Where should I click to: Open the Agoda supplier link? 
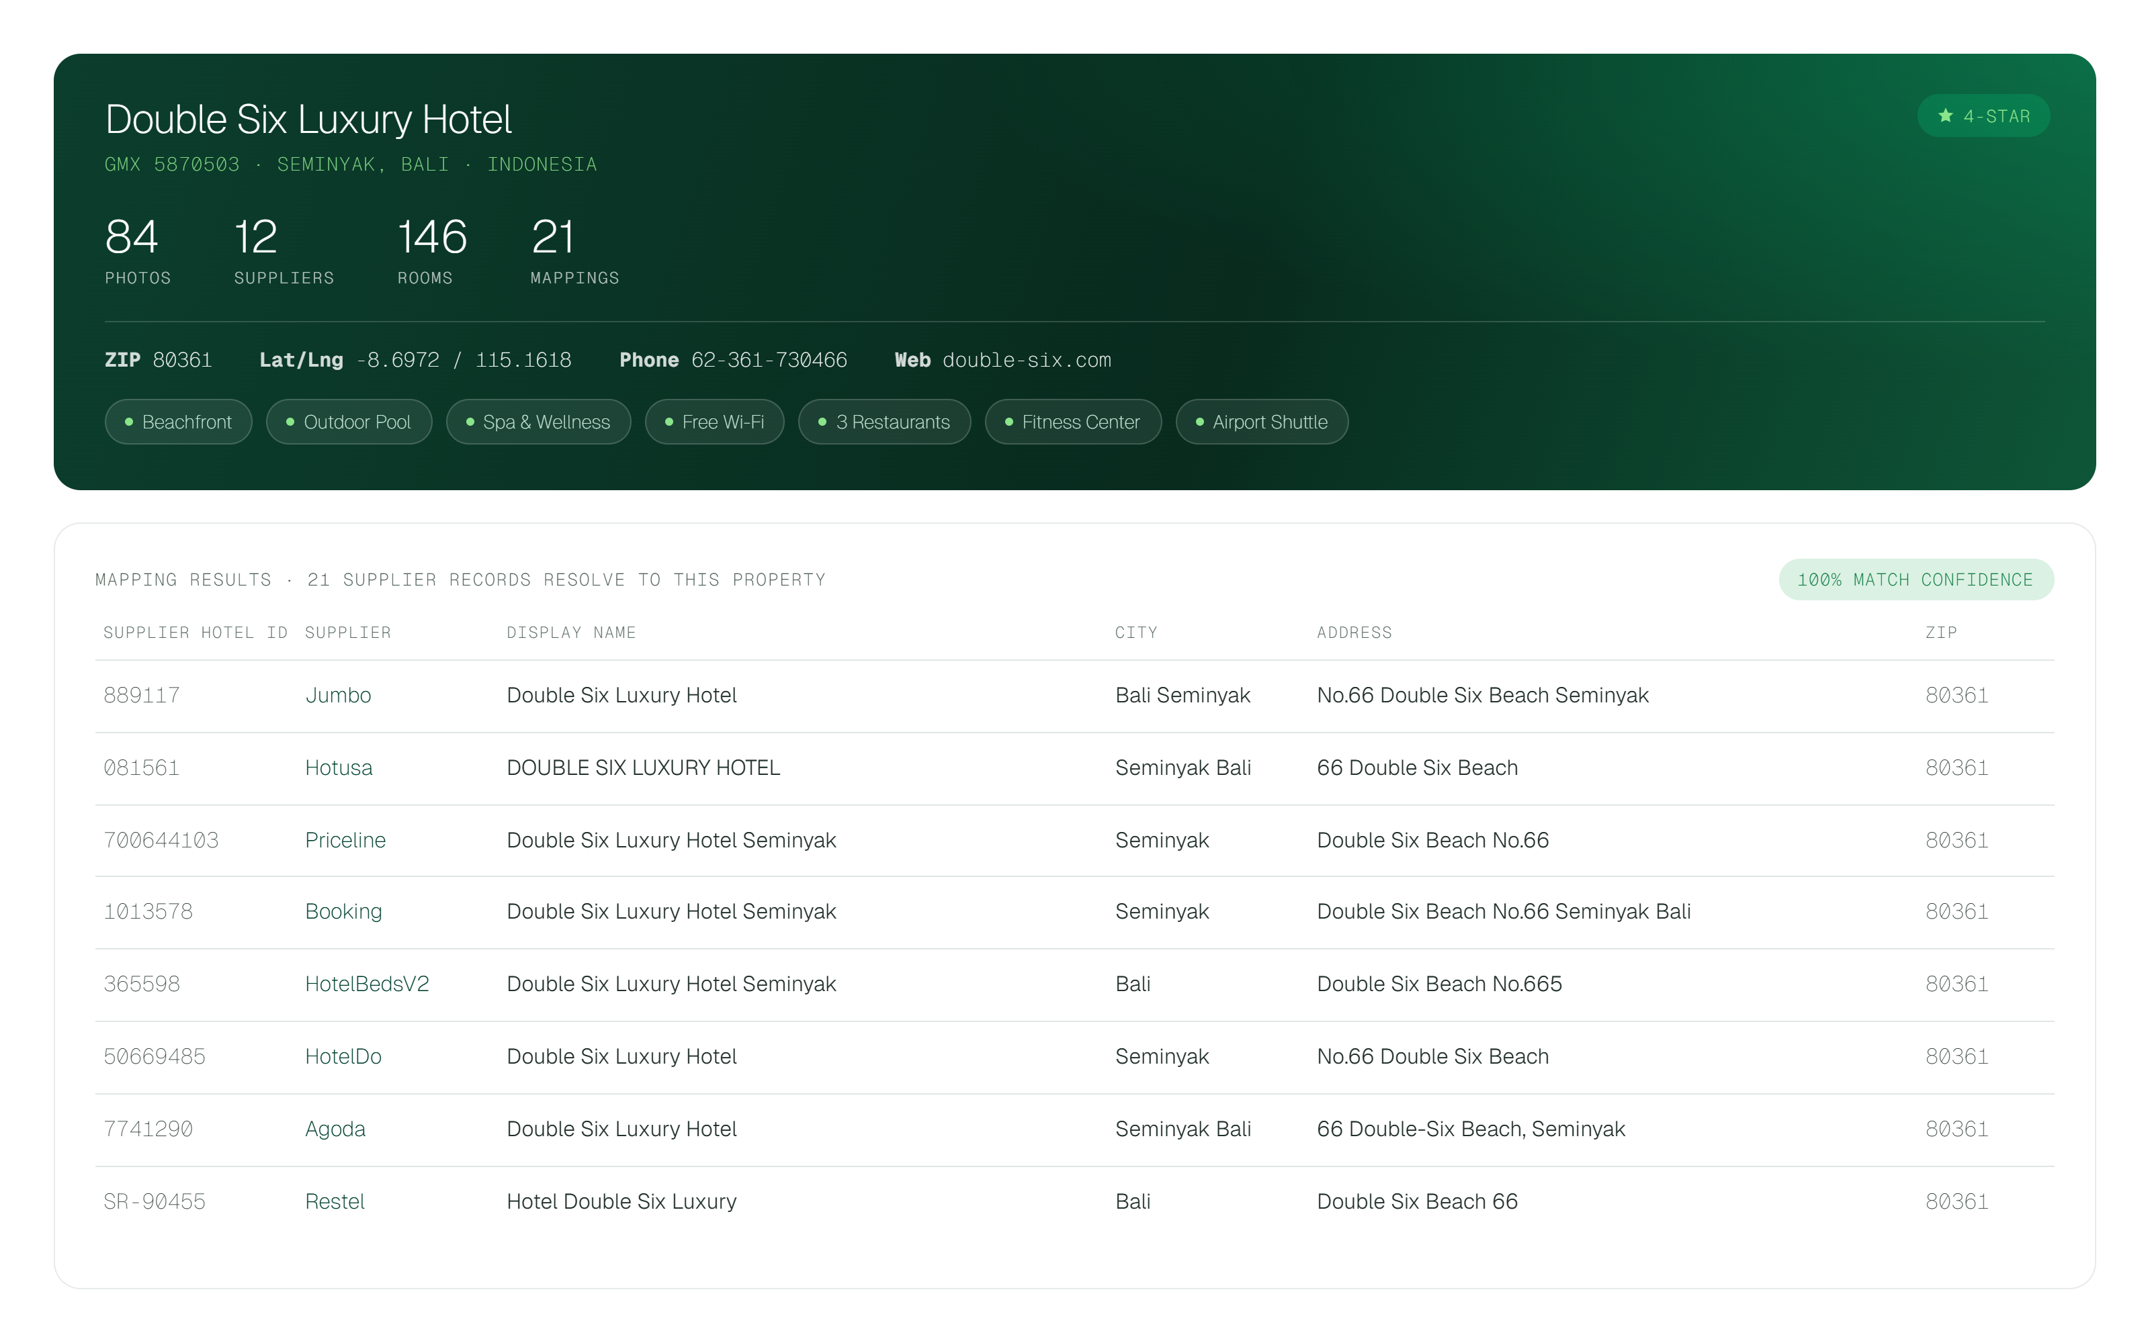point(335,1130)
